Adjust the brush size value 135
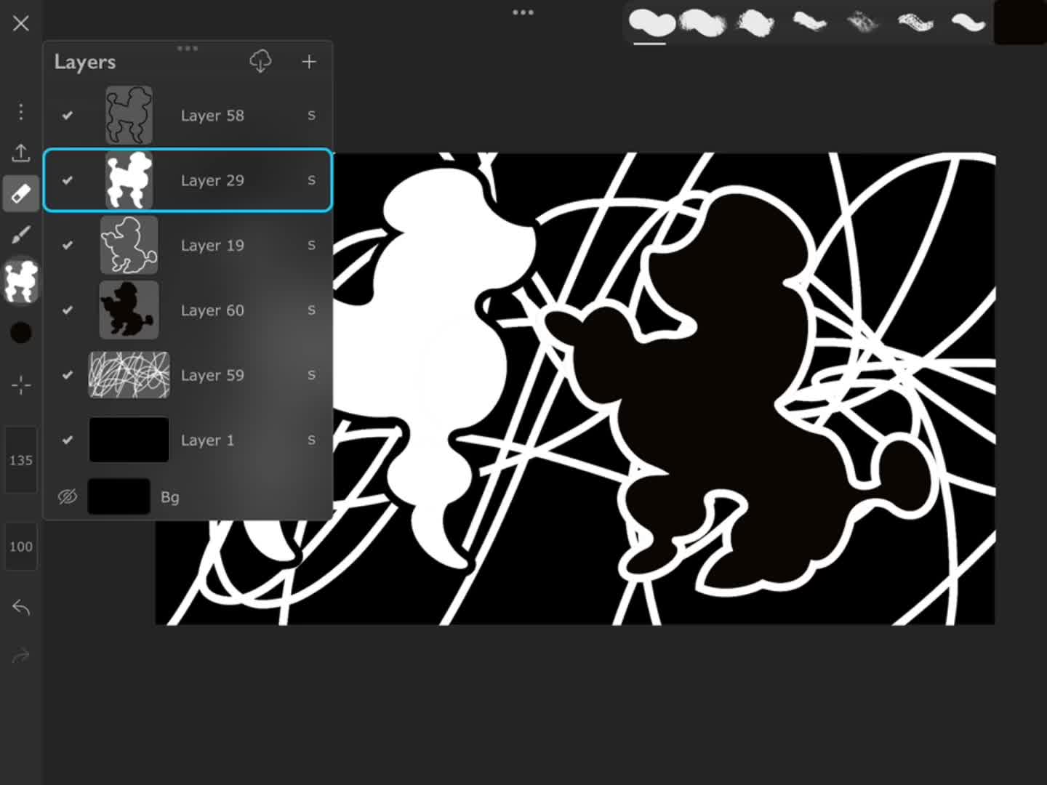 [21, 460]
